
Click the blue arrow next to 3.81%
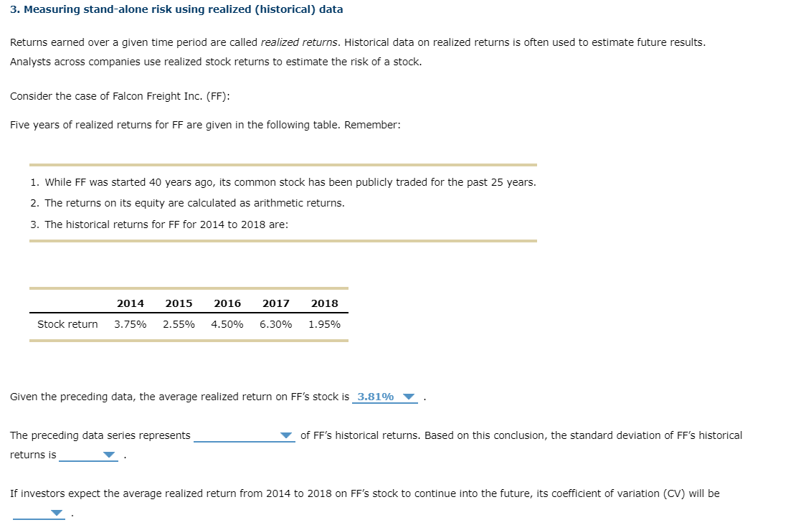pyautogui.click(x=409, y=397)
